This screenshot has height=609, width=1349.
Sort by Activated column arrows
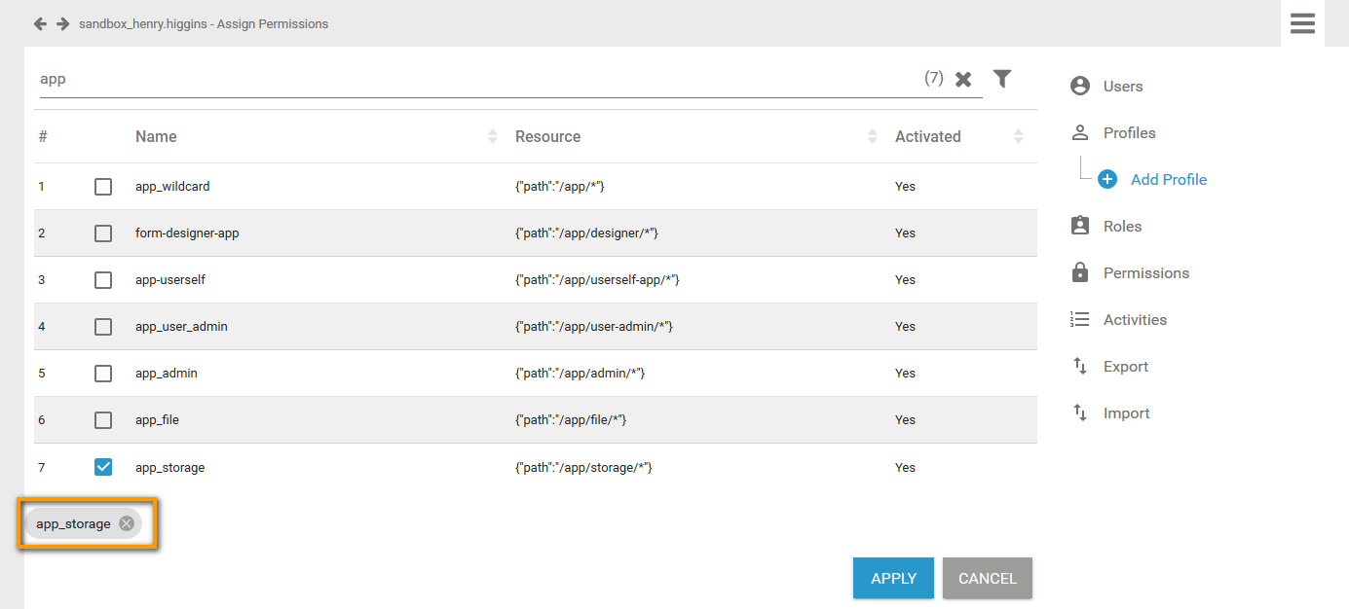1018,137
